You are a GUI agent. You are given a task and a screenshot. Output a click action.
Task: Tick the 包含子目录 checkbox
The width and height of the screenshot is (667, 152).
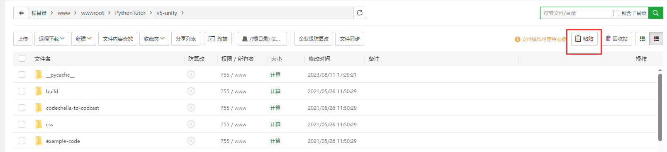coord(616,13)
